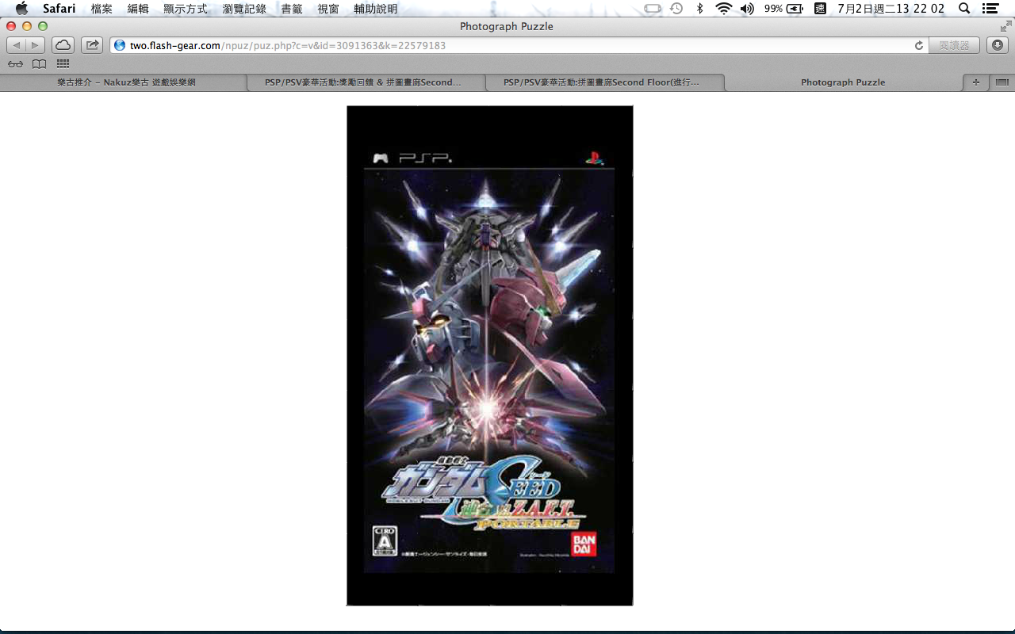Add a new tab with the plus button

tap(975, 82)
